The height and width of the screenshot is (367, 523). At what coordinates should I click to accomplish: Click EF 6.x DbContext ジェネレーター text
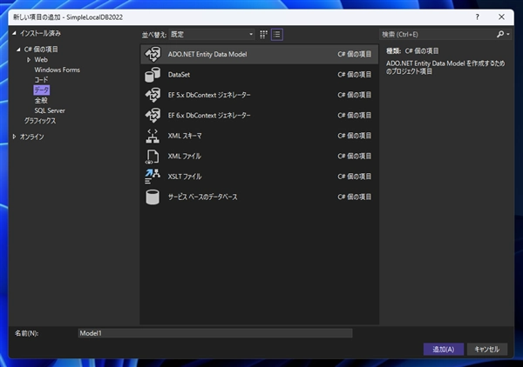209,116
